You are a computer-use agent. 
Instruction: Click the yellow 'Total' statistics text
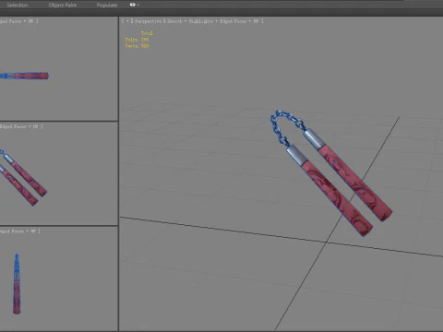coord(147,33)
